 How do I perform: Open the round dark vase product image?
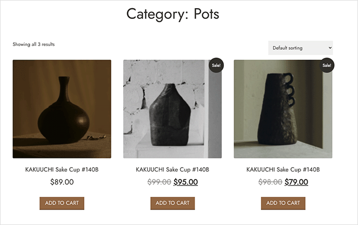(62, 109)
